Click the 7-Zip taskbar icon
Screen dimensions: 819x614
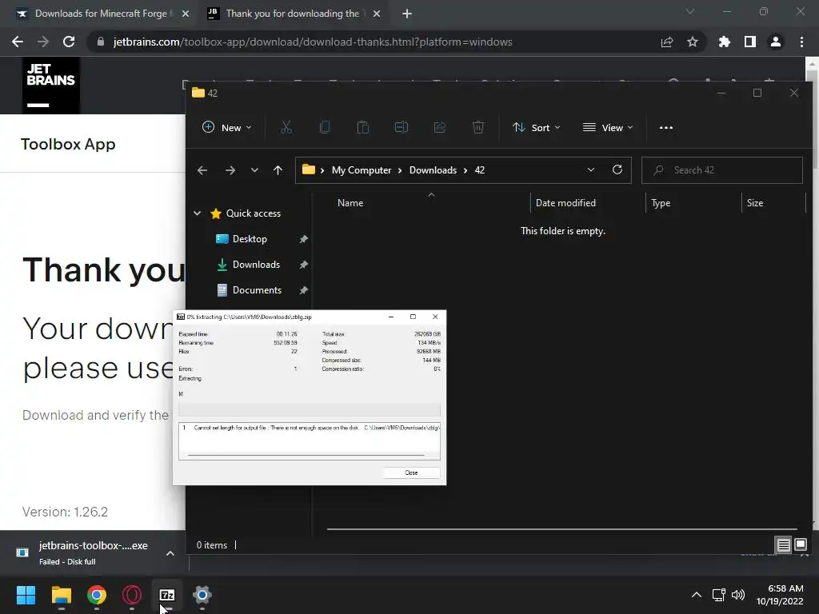pos(167,595)
